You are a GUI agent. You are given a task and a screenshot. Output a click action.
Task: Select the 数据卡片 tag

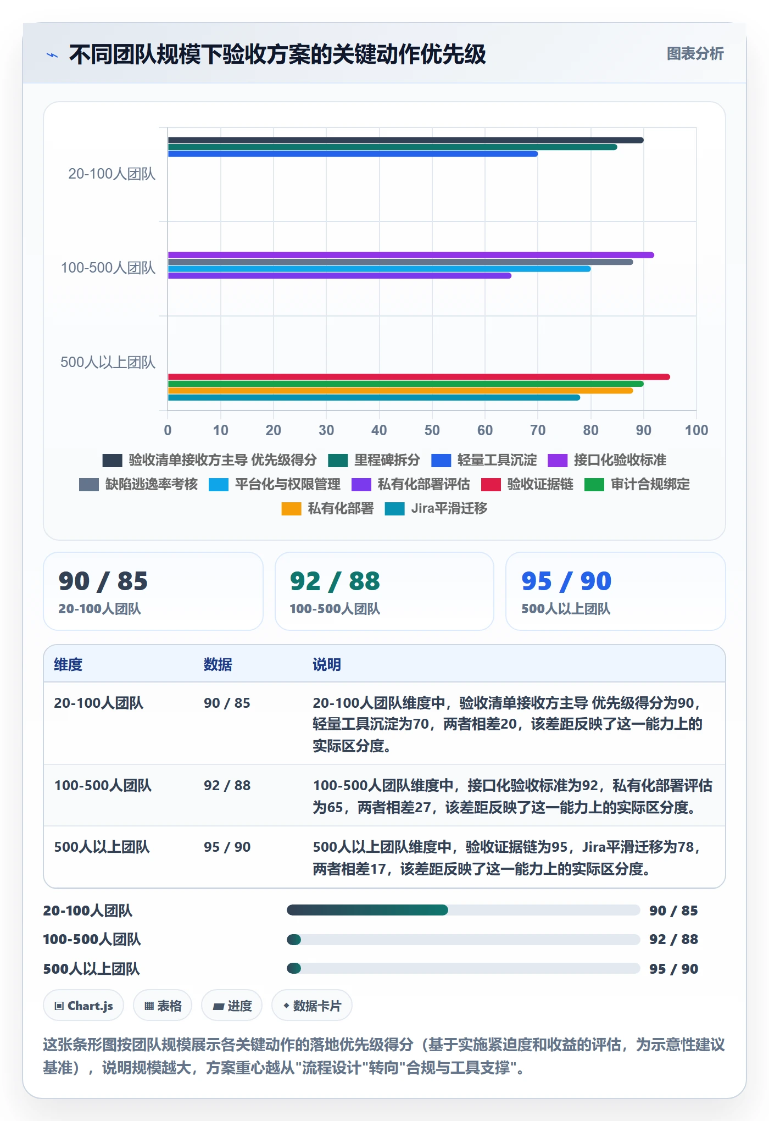tap(312, 1006)
